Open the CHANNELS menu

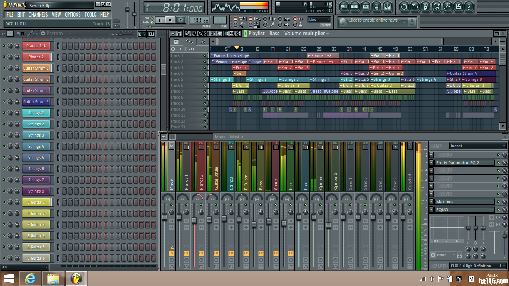38,15
